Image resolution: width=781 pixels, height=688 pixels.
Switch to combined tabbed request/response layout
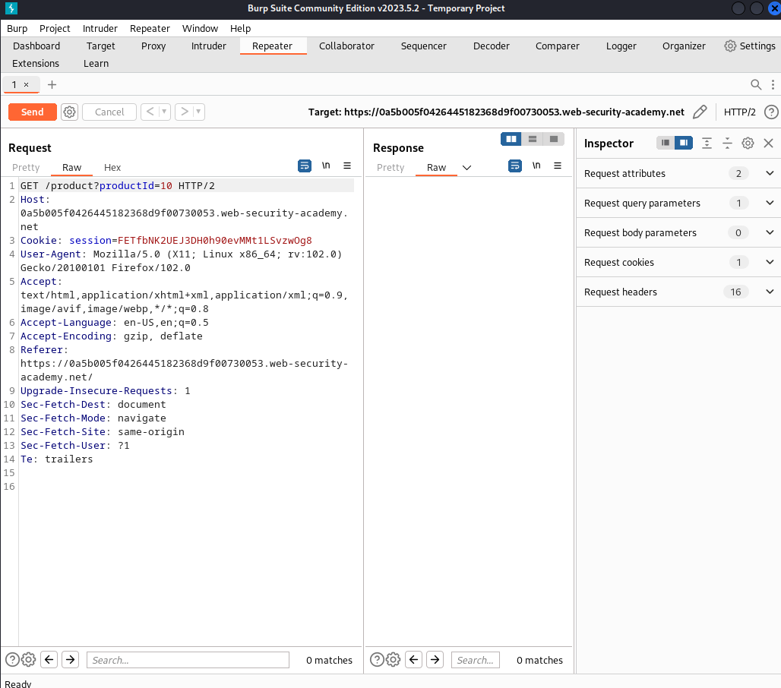[x=553, y=139]
